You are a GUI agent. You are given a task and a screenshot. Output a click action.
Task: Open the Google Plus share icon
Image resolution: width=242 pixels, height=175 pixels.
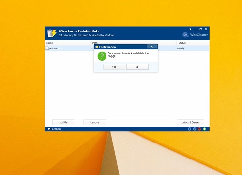(199, 129)
